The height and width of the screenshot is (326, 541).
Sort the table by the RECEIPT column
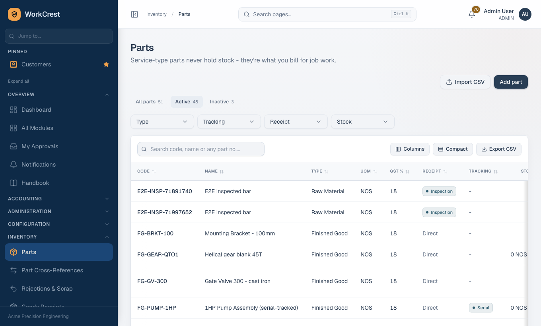click(x=435, y=171)
